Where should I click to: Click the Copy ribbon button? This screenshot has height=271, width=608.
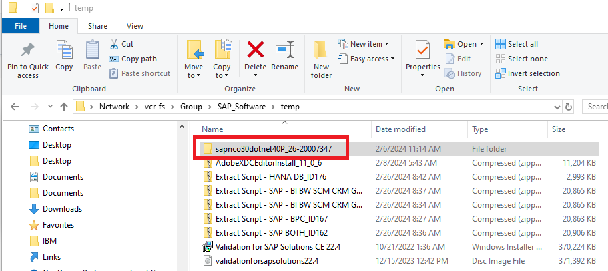click(64, 57)
